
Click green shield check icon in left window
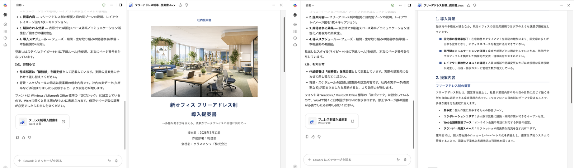(x=104, y=5)
